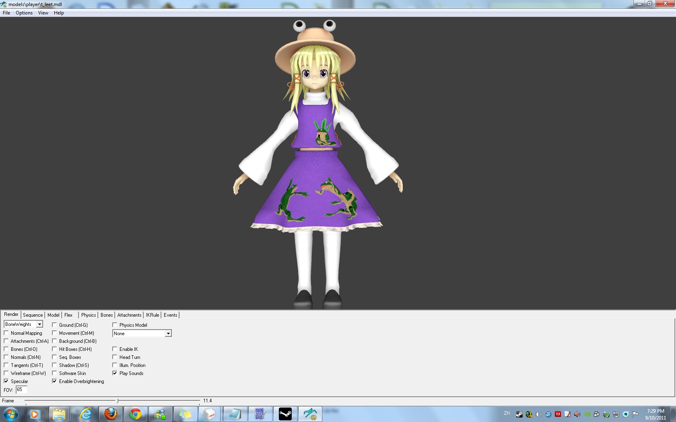Screen dimensions: 676x422
Task: Expand the None dropdown under Physics Model
Action: pos(142,334)
